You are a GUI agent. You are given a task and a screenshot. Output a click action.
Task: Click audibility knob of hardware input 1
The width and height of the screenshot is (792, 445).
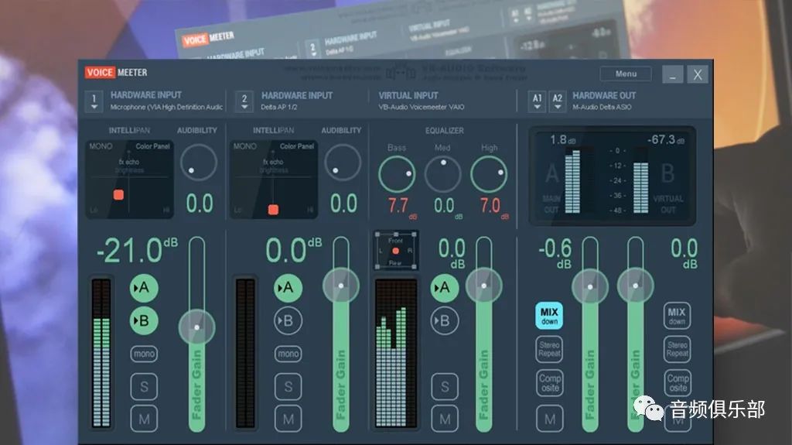pyautogui.click(x=199, y=163)
